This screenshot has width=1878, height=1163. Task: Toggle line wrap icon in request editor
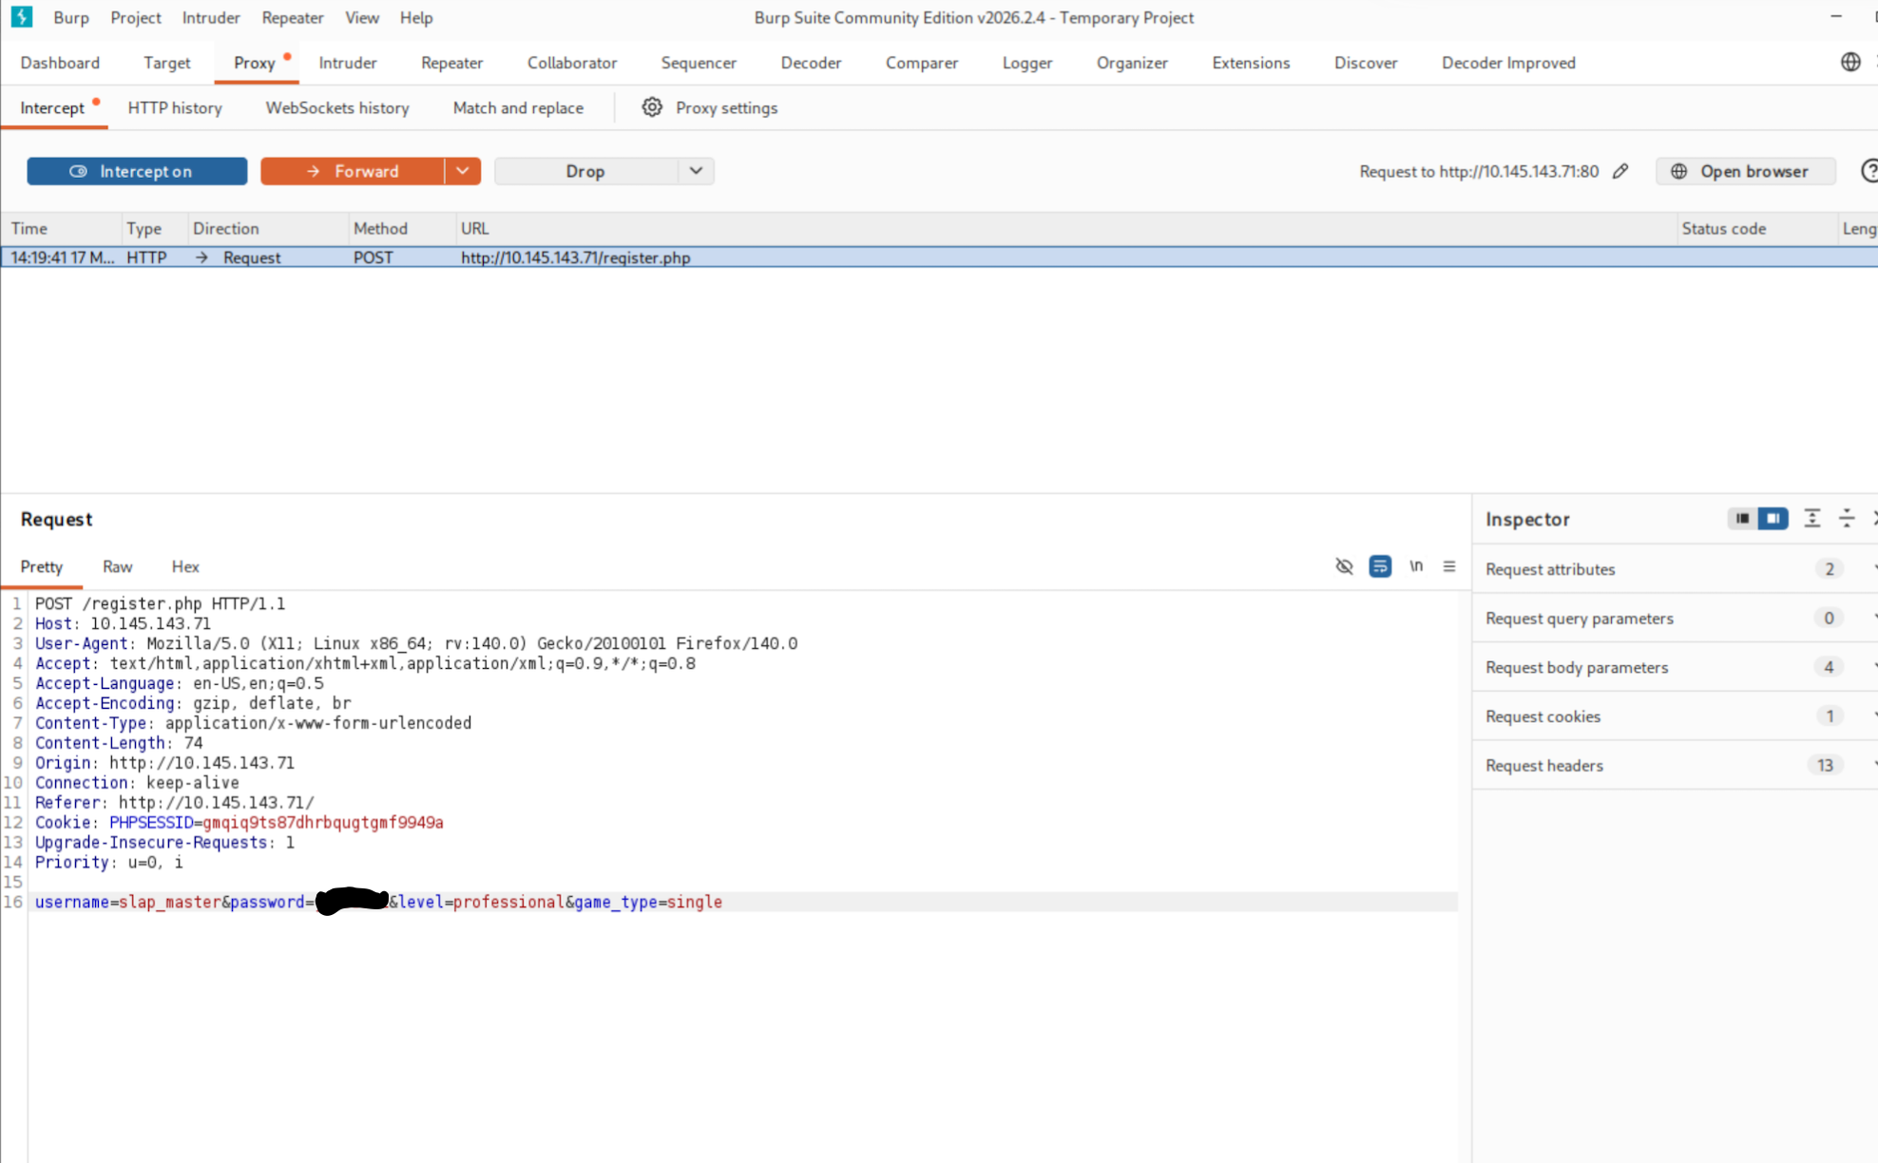[1380, 566]
